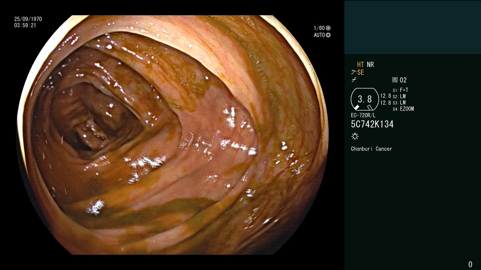Screen dimensions: 481x270
Task: Click the endoscopic live image view
Action: (172, 135)
